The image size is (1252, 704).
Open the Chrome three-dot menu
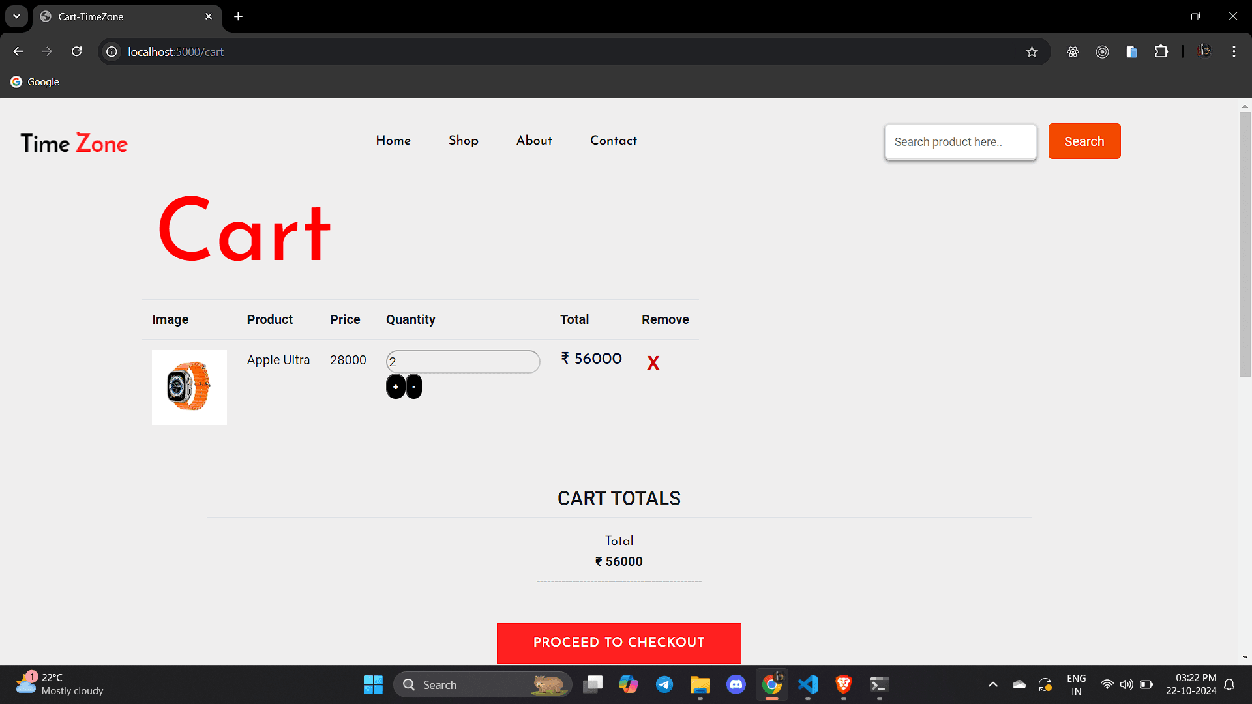click(x=1234, y=51)
